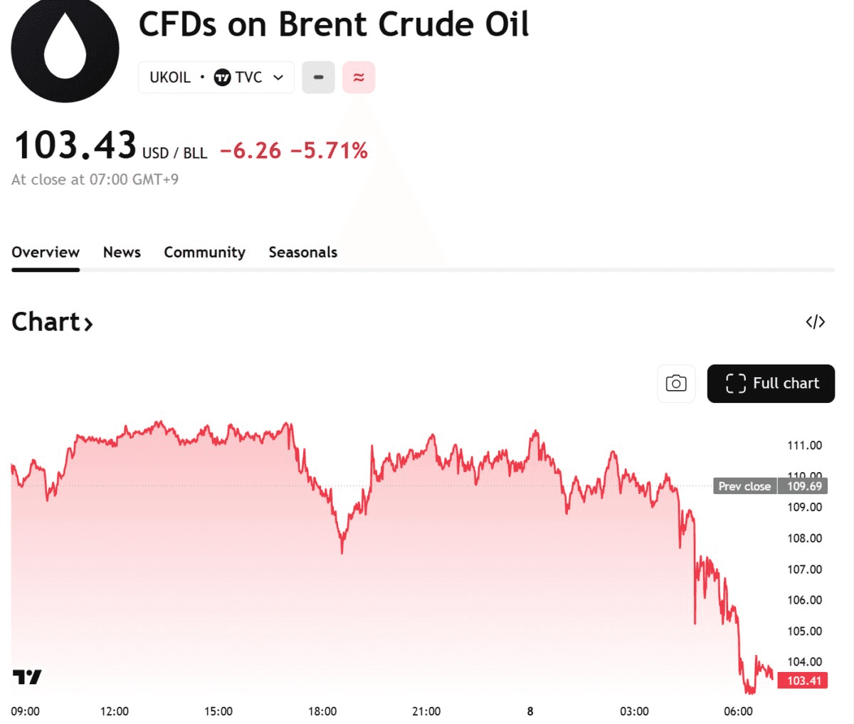Click the Brent Crude Oil drop logo
This screenshot has height=724, width=854.
point(65,51)
